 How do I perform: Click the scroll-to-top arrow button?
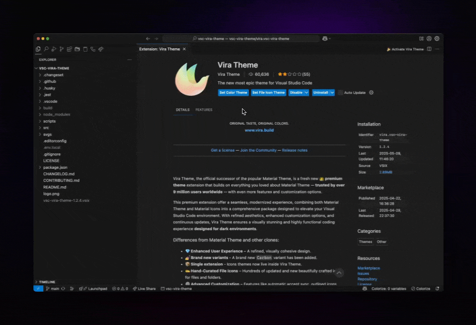tap(339, 273)
